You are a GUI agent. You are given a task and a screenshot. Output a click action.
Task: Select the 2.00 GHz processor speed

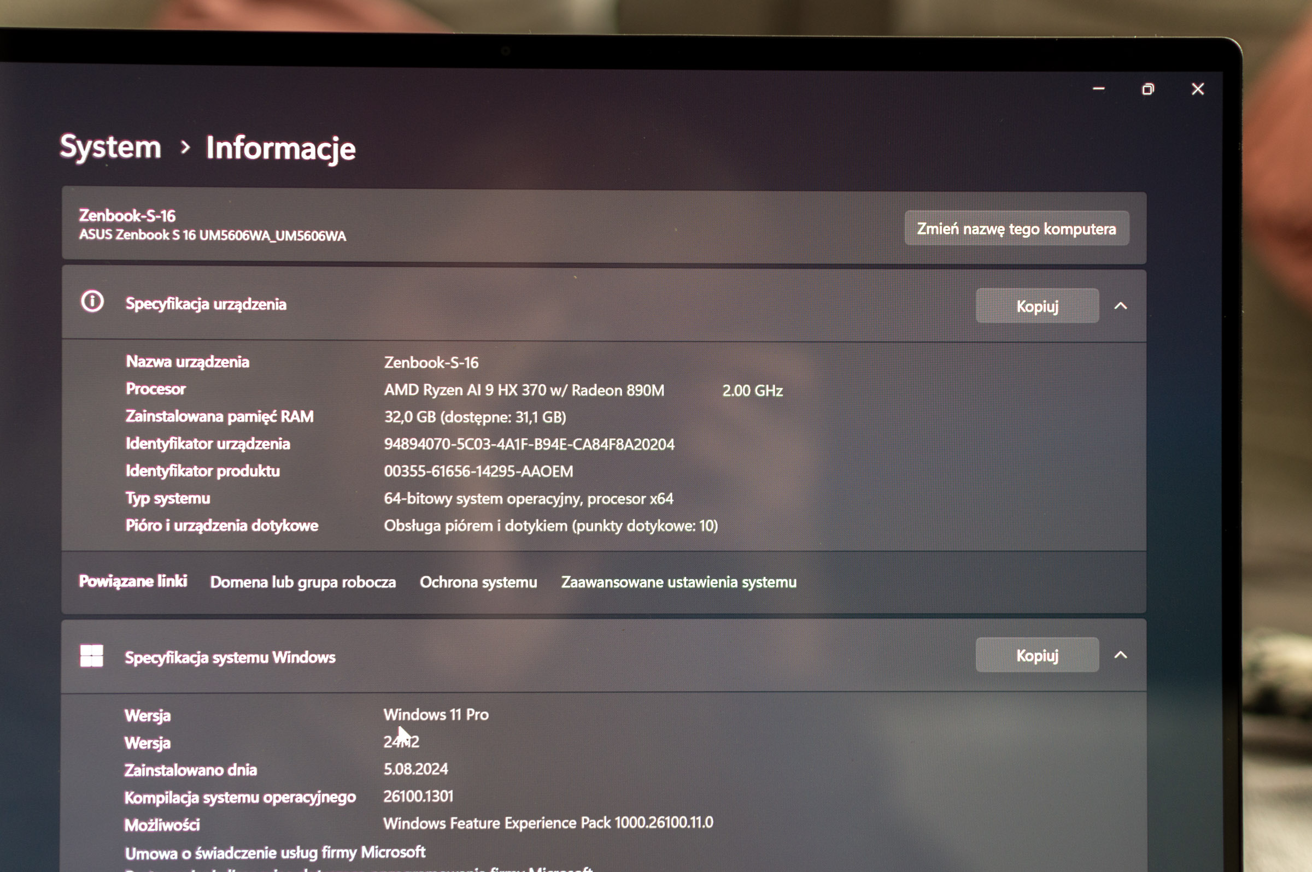click(x=752, y=391)
